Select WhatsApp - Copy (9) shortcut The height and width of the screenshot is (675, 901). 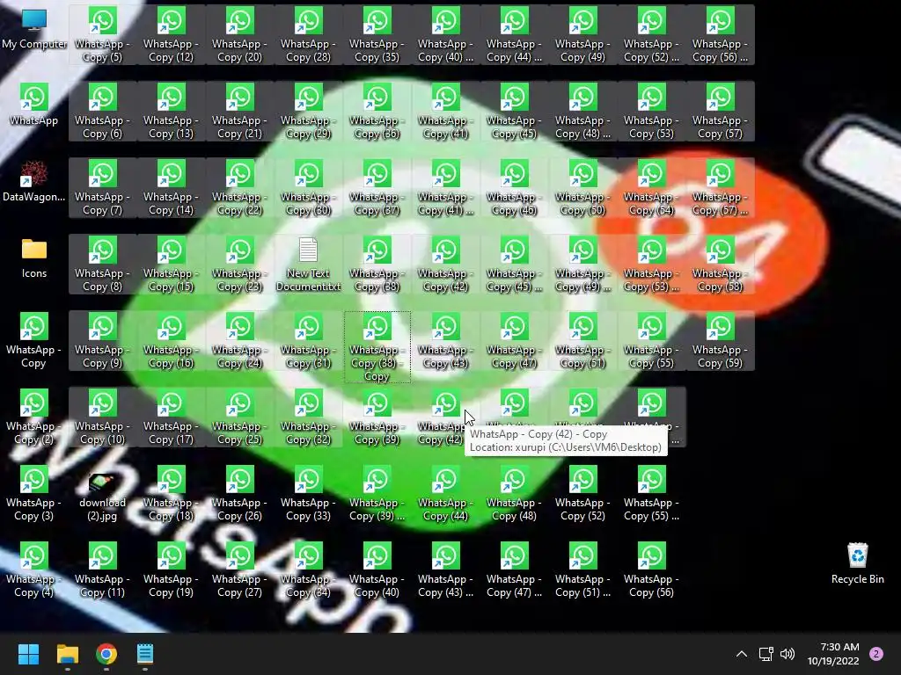coord(102,341)
